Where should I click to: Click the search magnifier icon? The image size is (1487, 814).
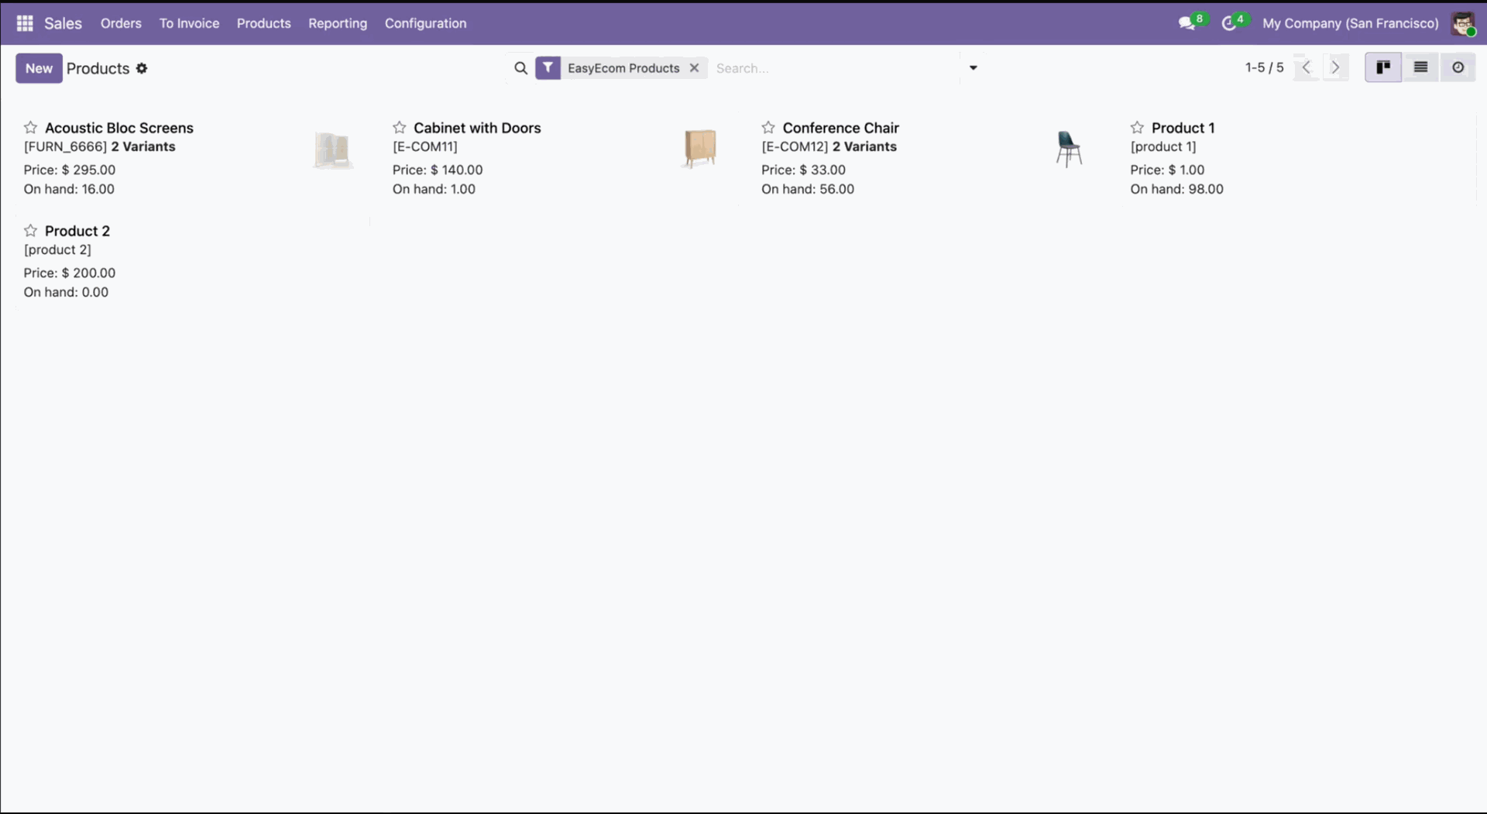(520, 68)
